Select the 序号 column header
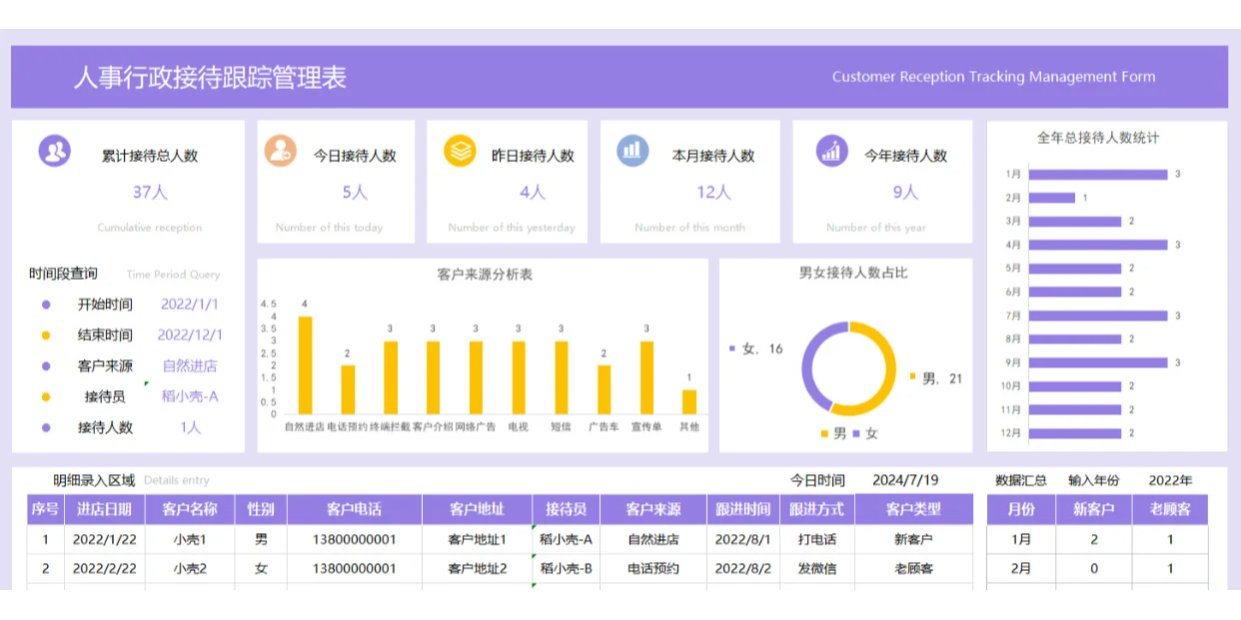This screenshot has height=620, width=1241. [x=45, y=509]
